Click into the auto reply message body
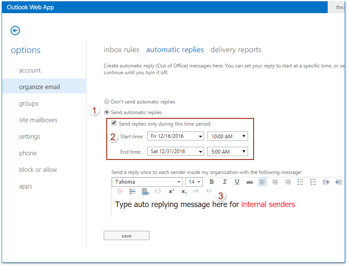 tap(205, 205)
